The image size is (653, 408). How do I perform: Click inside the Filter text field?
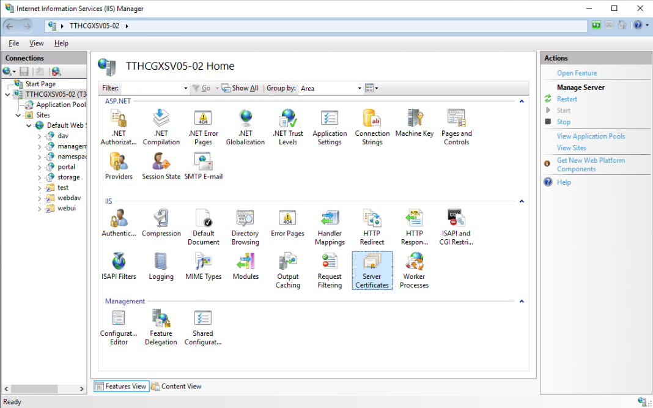[152, 88]
